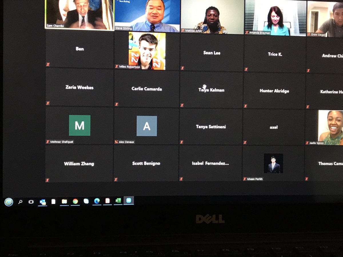Click the raised hand icon on Talya Kalman
The image size is (343, 257).
(x=205, y=87)
